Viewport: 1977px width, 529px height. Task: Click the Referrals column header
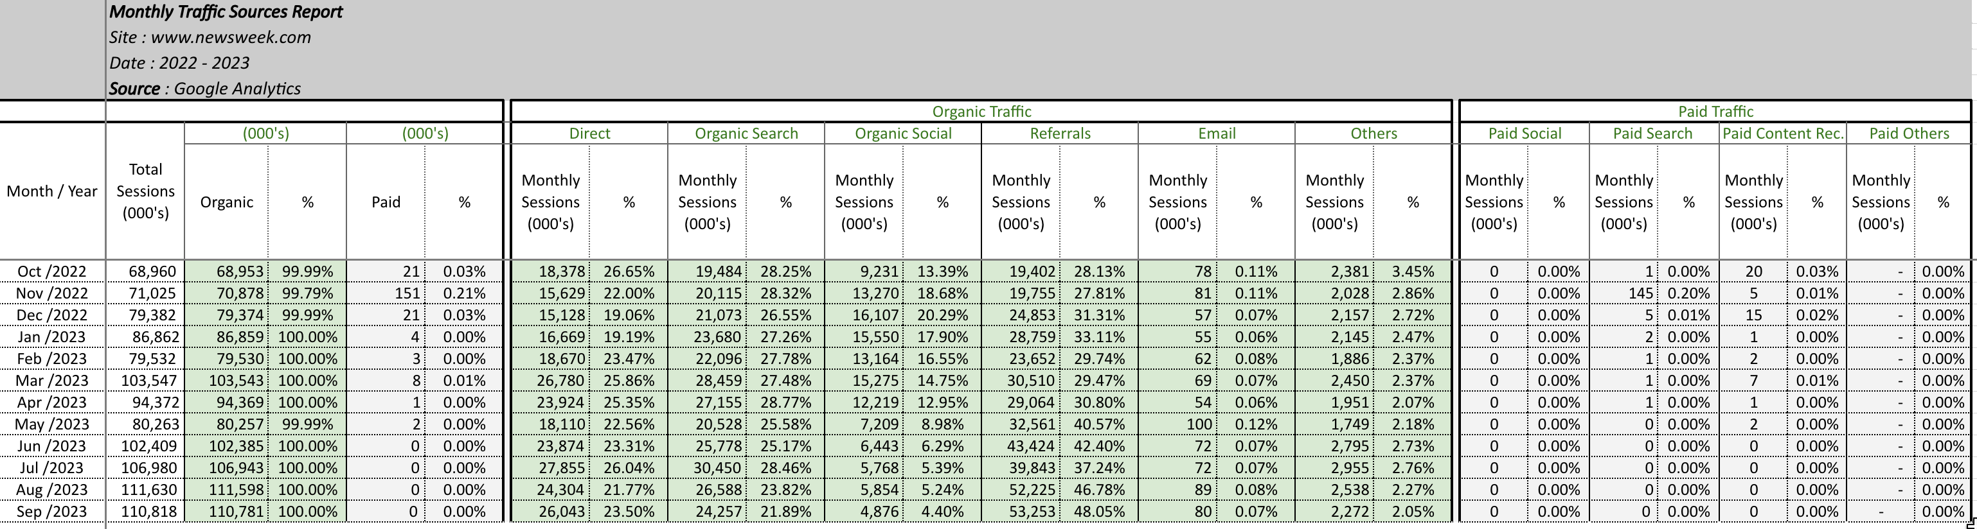pos(1059,134)
